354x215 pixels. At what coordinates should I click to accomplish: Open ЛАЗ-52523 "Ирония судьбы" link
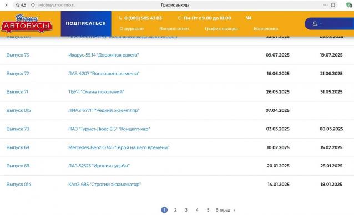click(99, 166)
